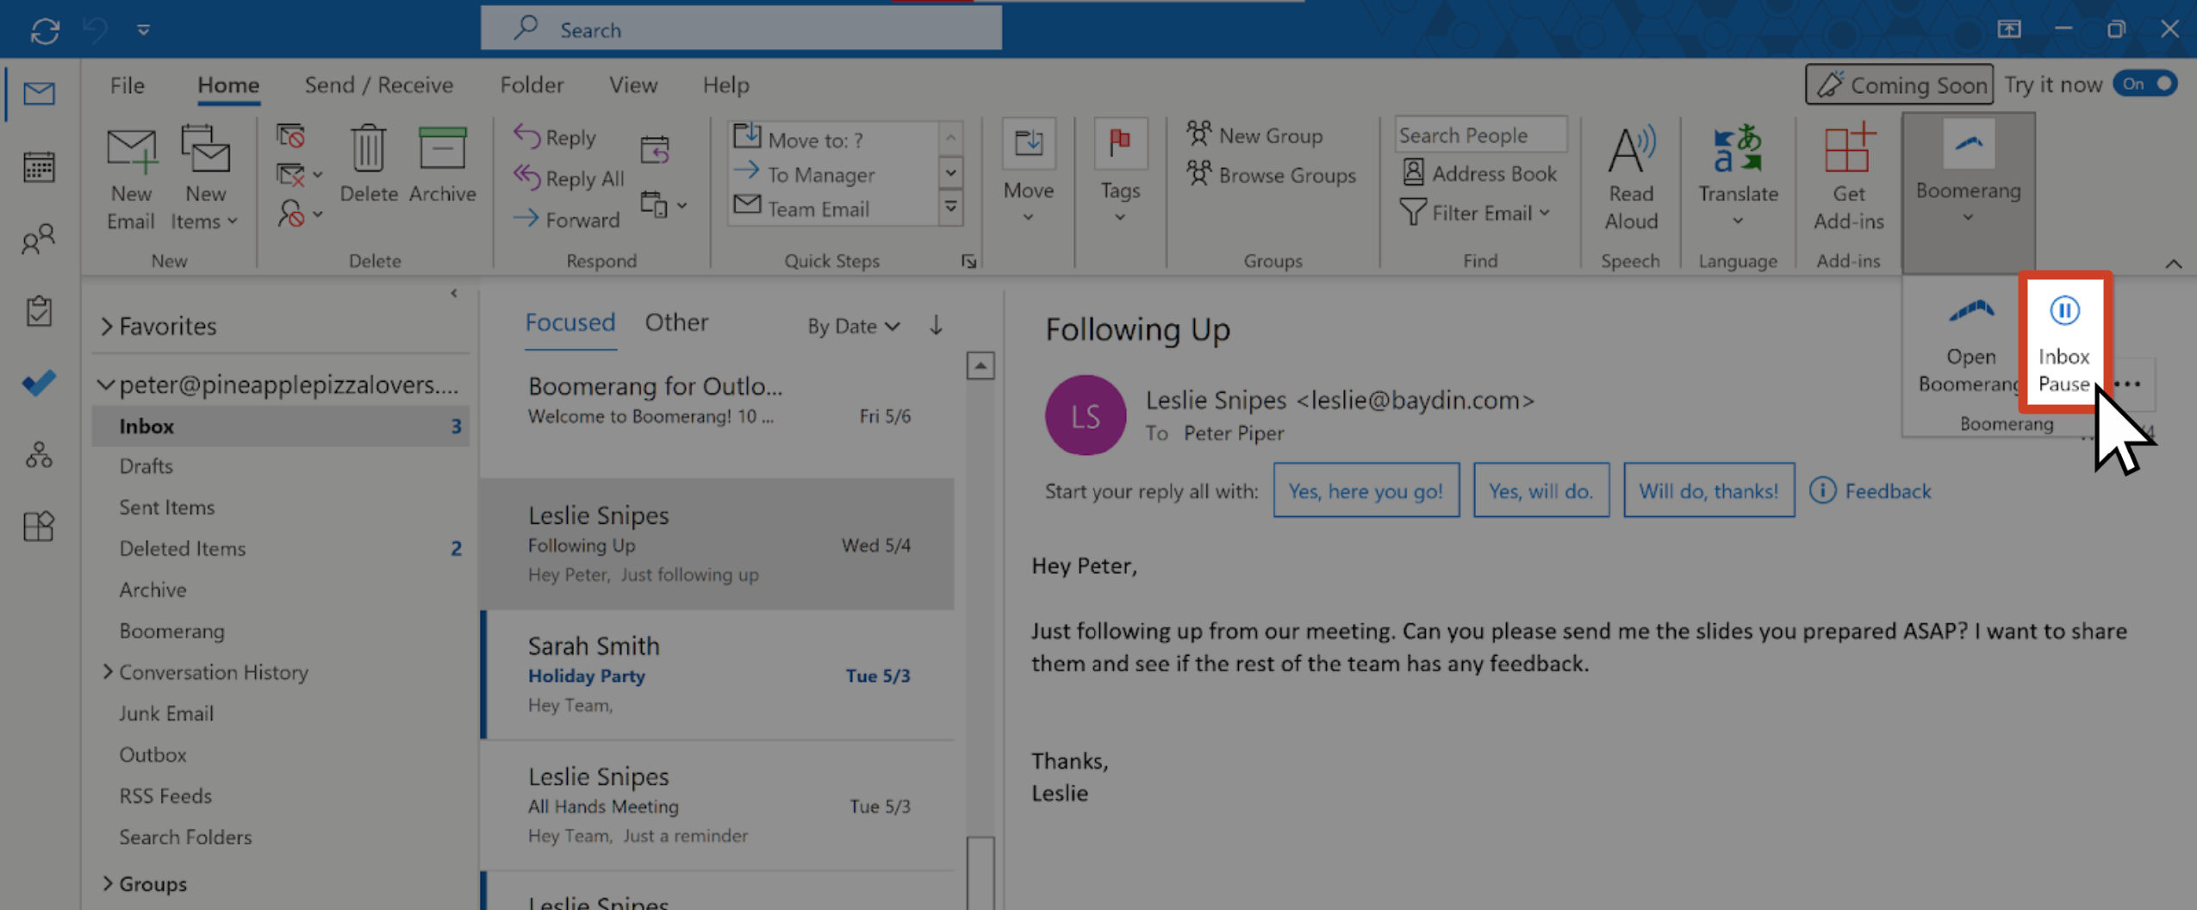Image resolution: width=2197 pixels, height=910 pixels.
Task: Reverse the sort order arrow
Action: click(936, 325)
